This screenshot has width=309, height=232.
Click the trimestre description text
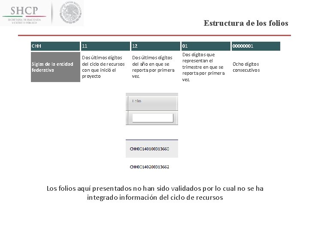[x=203, y=67]
